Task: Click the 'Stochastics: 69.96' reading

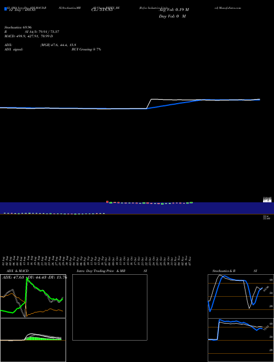Action: click(18, 27)
